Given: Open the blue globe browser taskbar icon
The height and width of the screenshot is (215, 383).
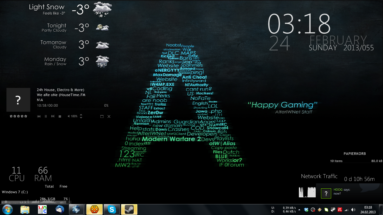Looking at the screenshot, I should tap(77, 209).
